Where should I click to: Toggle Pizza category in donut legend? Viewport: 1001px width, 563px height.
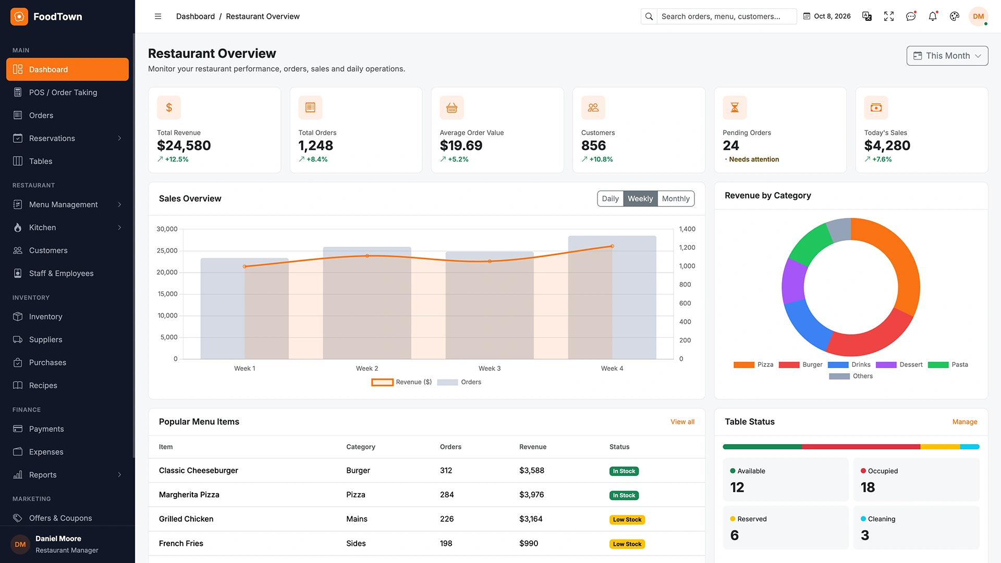click(x=753, y=365)
